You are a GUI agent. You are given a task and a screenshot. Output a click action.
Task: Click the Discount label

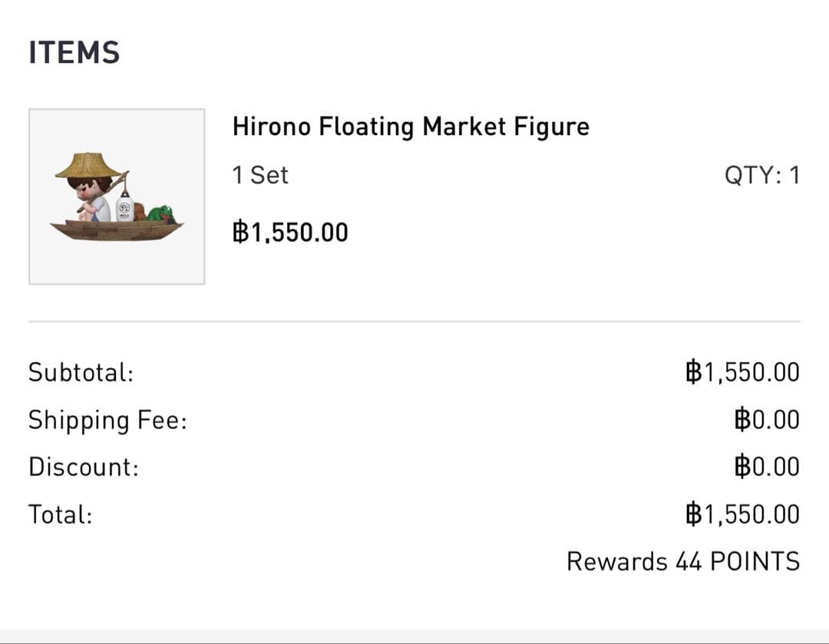tap(84, 467)
